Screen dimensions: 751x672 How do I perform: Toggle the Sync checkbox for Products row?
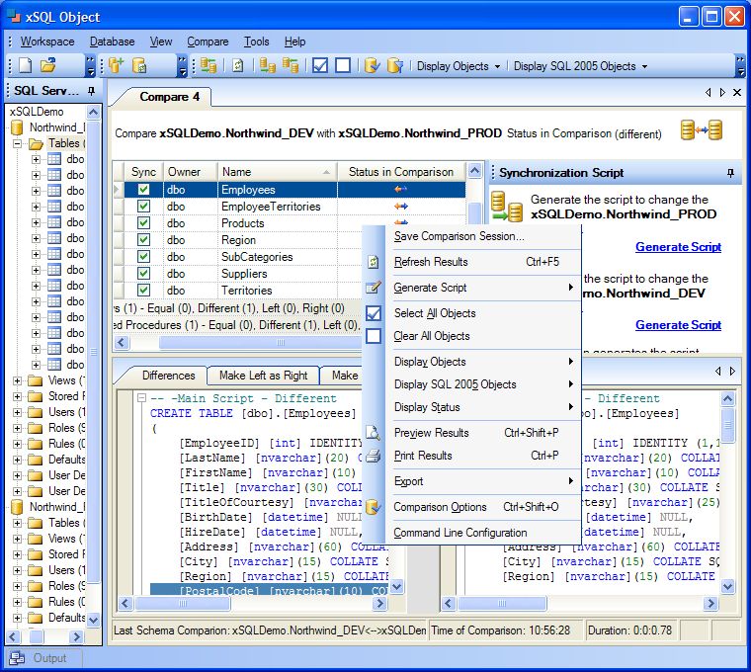coord(144,223)
